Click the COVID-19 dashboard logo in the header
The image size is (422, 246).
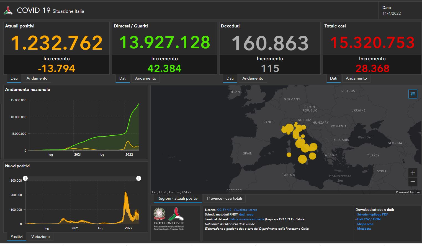[x=7, y=10]
